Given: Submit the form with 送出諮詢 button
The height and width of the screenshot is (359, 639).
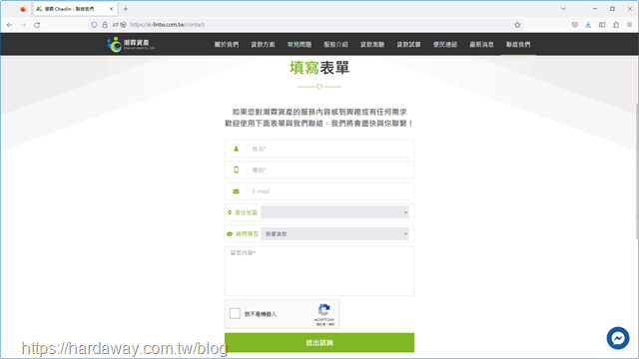Looking at the screenshot, I should 319,343.
